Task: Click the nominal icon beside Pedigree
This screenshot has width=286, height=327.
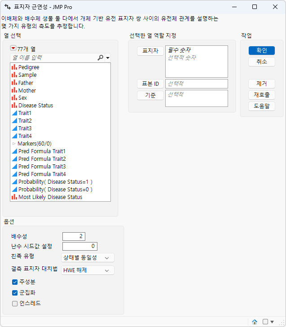Action: tap(14, 67)
